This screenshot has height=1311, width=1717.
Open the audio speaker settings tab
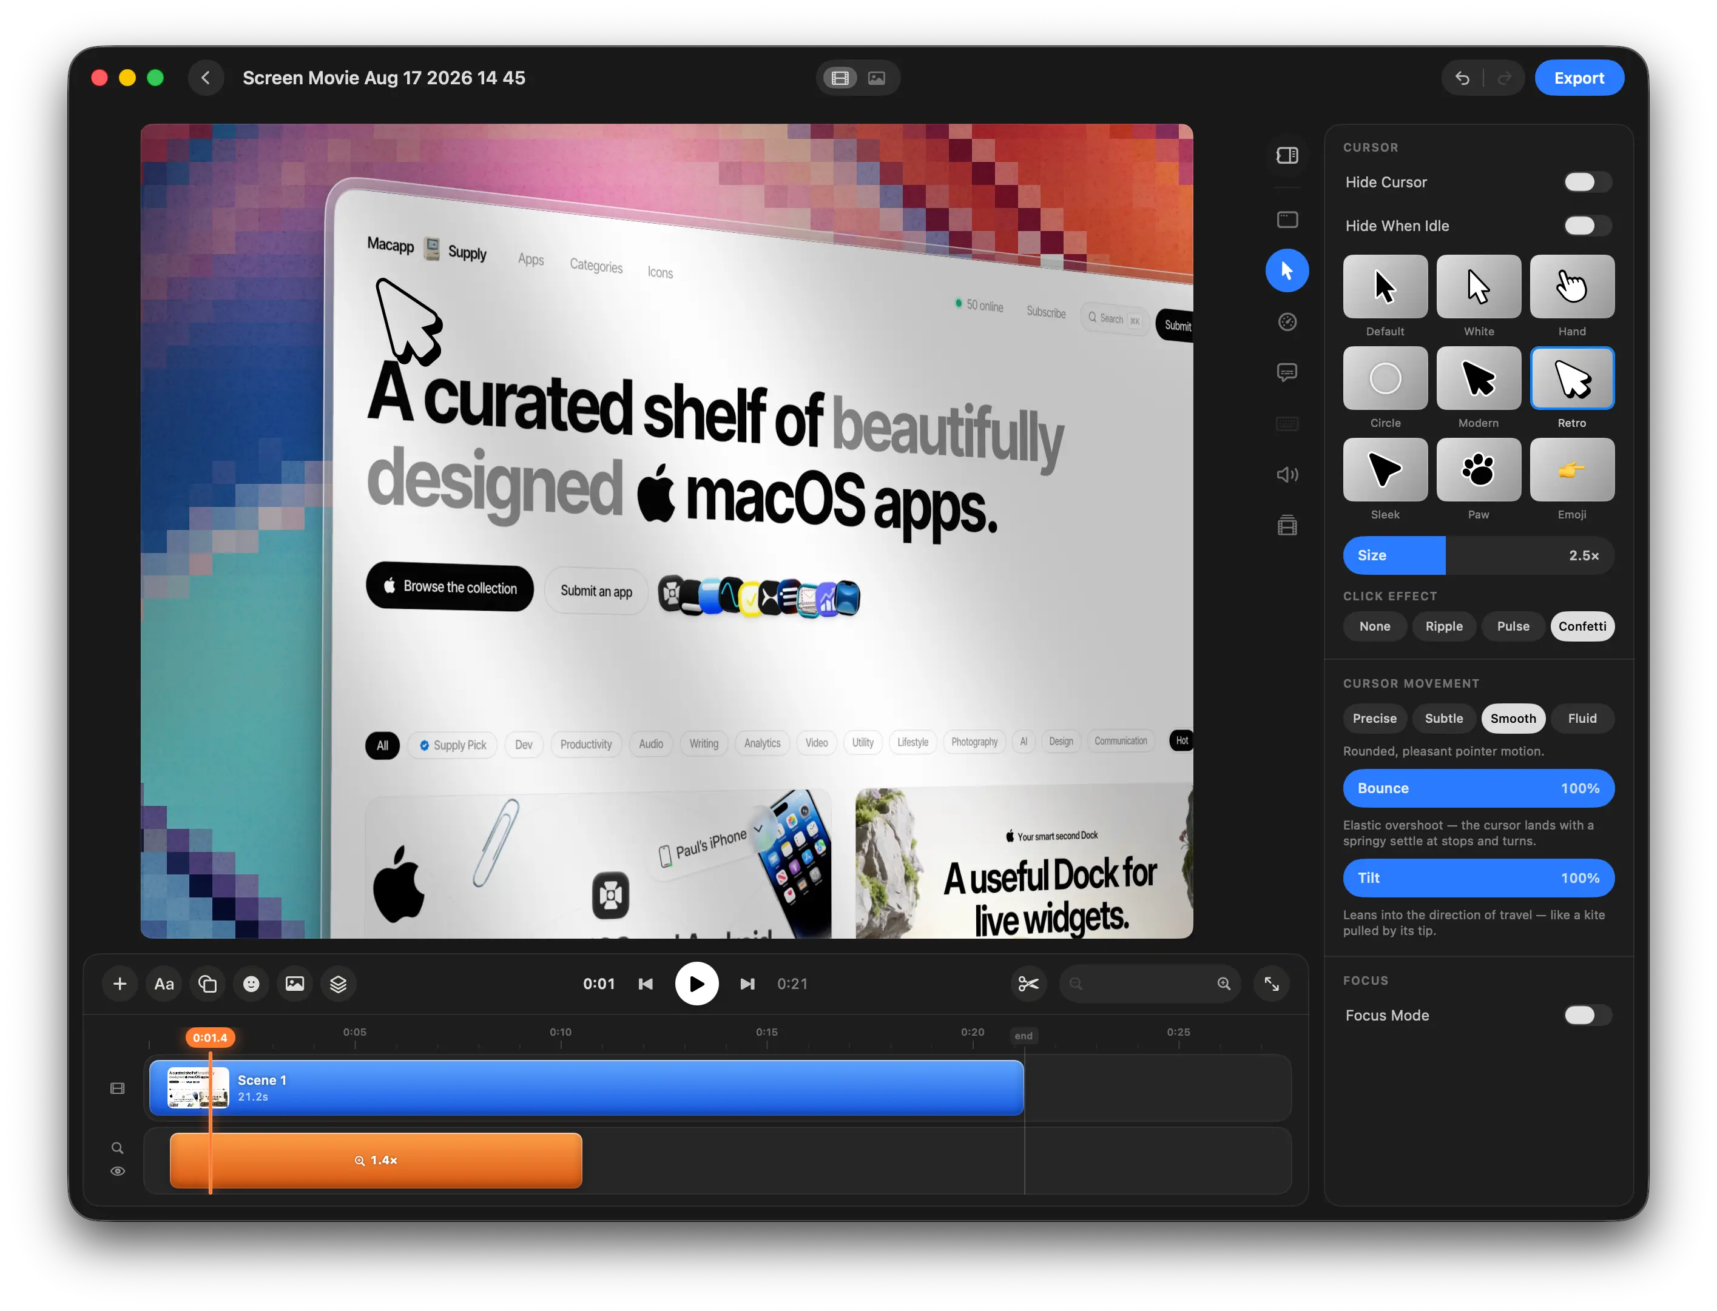pyautogui.click(x=1287, y=474)
